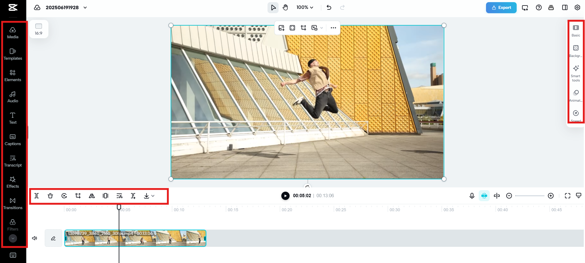The width and height of the screenshot is (585, 263).
Task: Click arrange layer icon on floating toolbar
Action: tap(314, 28)
